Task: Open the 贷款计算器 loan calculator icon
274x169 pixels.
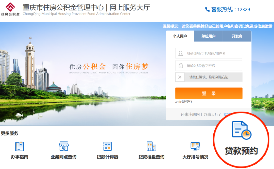Action: [x=107, y=149]
